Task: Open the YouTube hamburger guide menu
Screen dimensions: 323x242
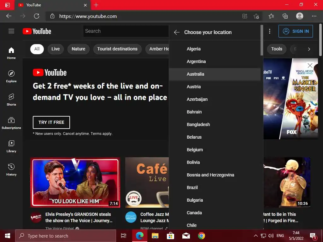Action: 11,31
